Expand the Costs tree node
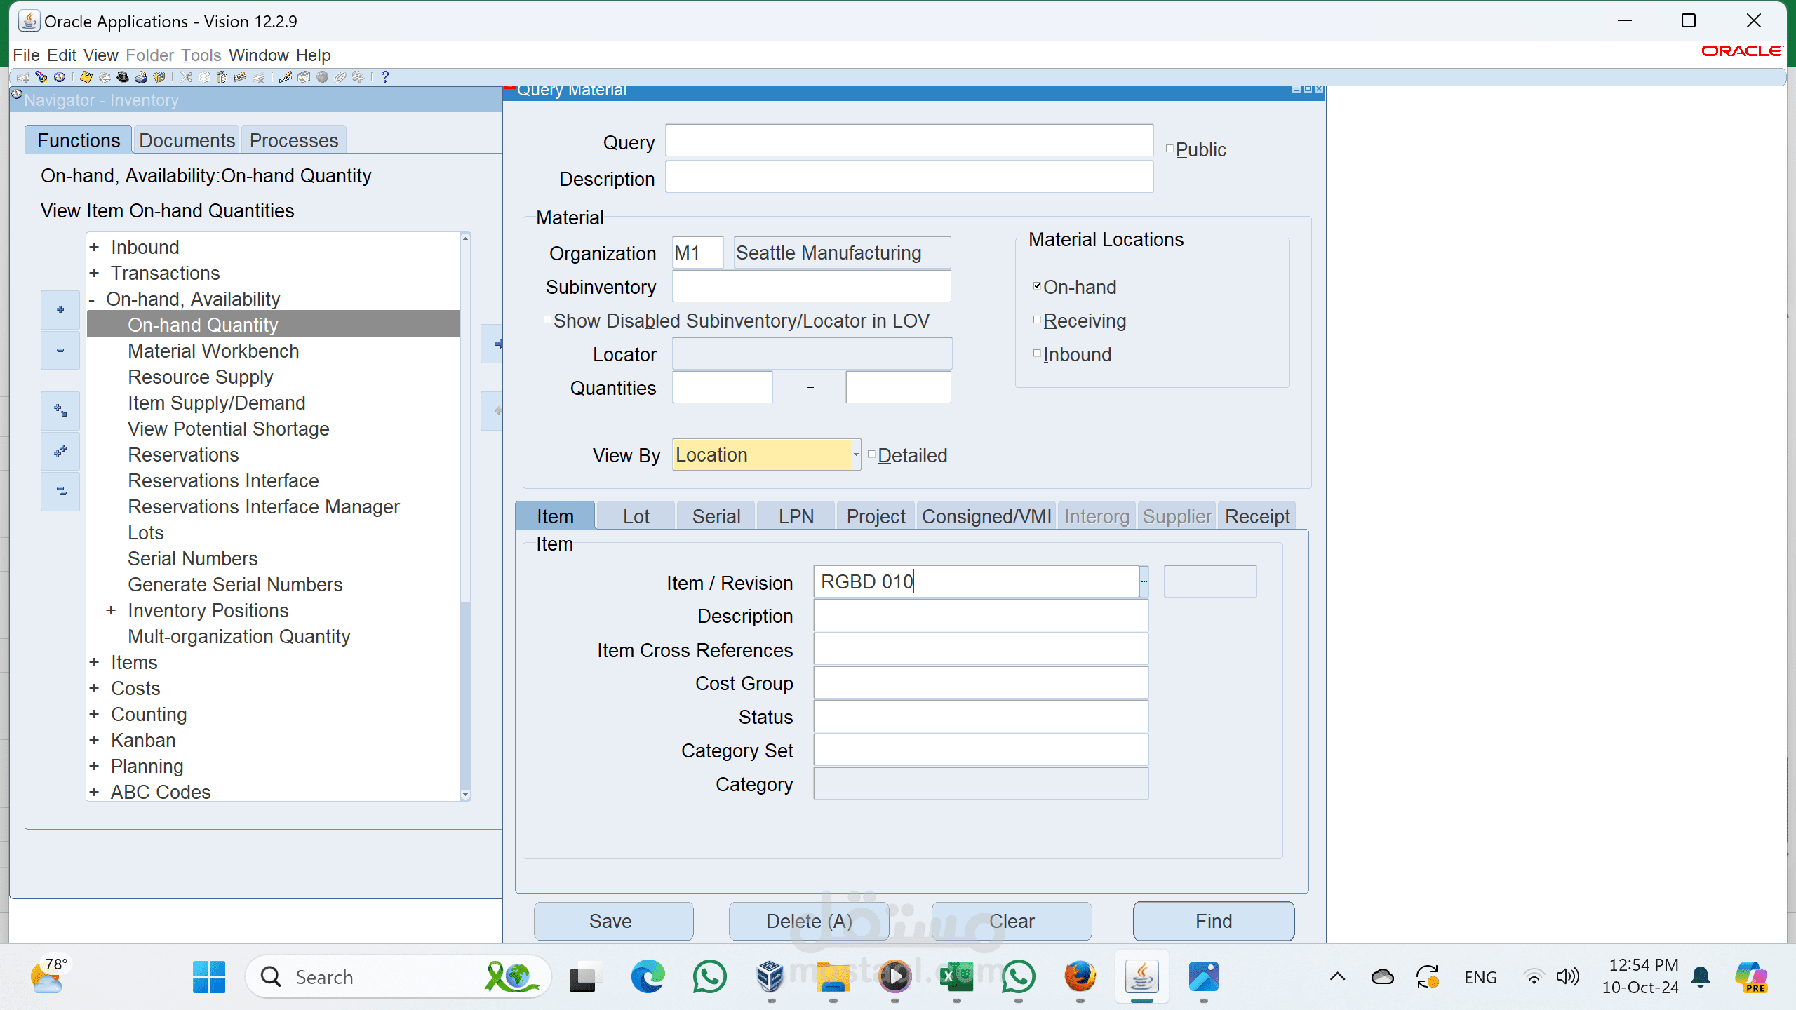 pyautogui.click(x=94, y=688)
